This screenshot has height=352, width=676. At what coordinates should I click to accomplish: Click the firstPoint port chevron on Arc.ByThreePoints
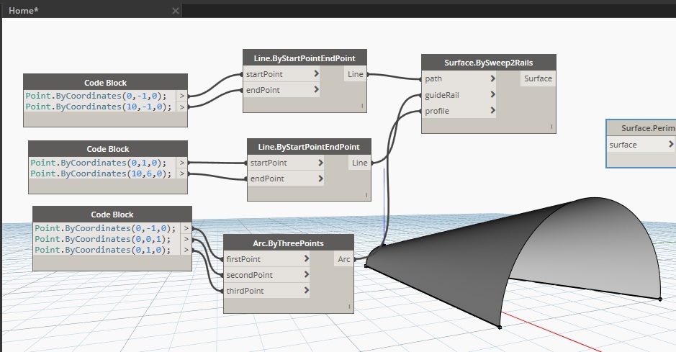tap(306, 258)
